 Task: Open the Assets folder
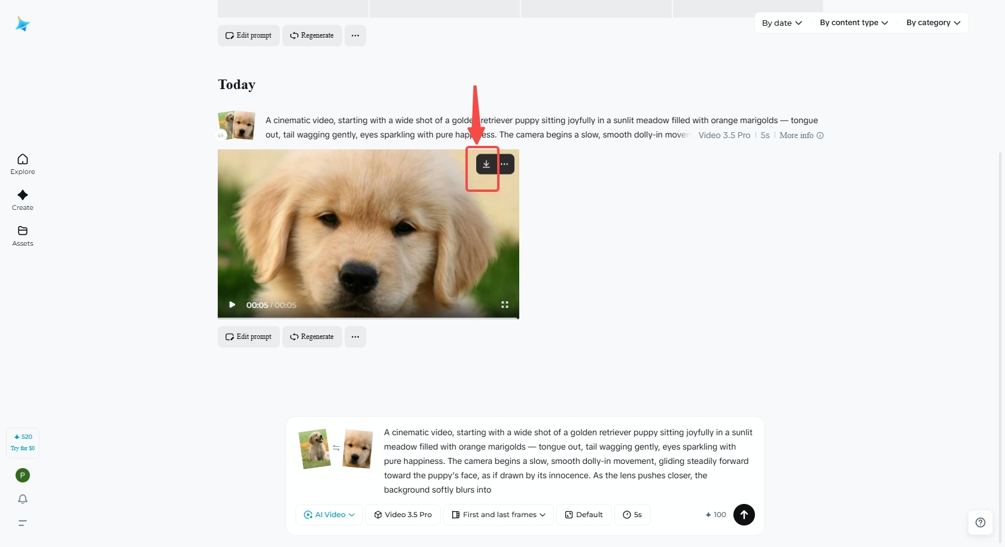pyautogui.click(x=23, y=236)
